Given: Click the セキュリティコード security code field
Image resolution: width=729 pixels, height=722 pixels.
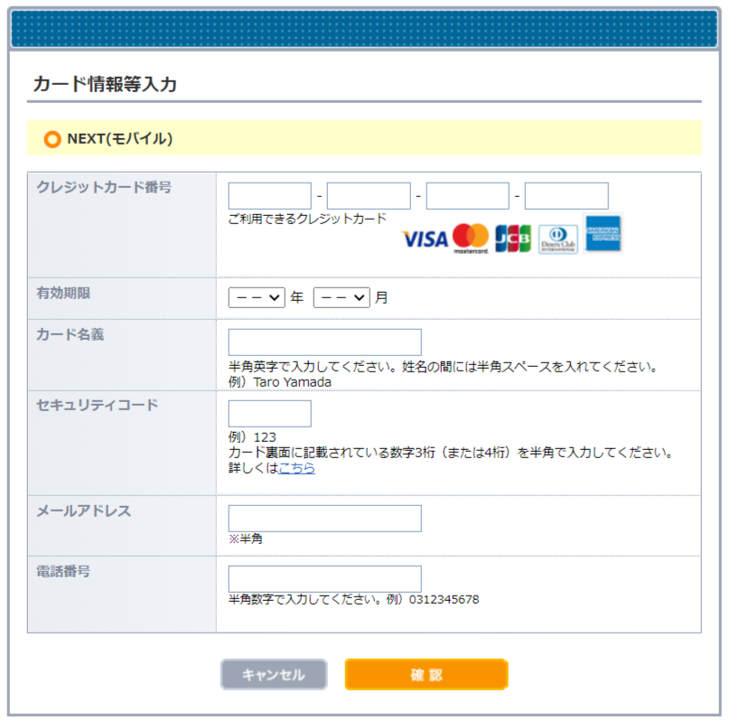Looking at the screenshot, I should coord(269,413).
